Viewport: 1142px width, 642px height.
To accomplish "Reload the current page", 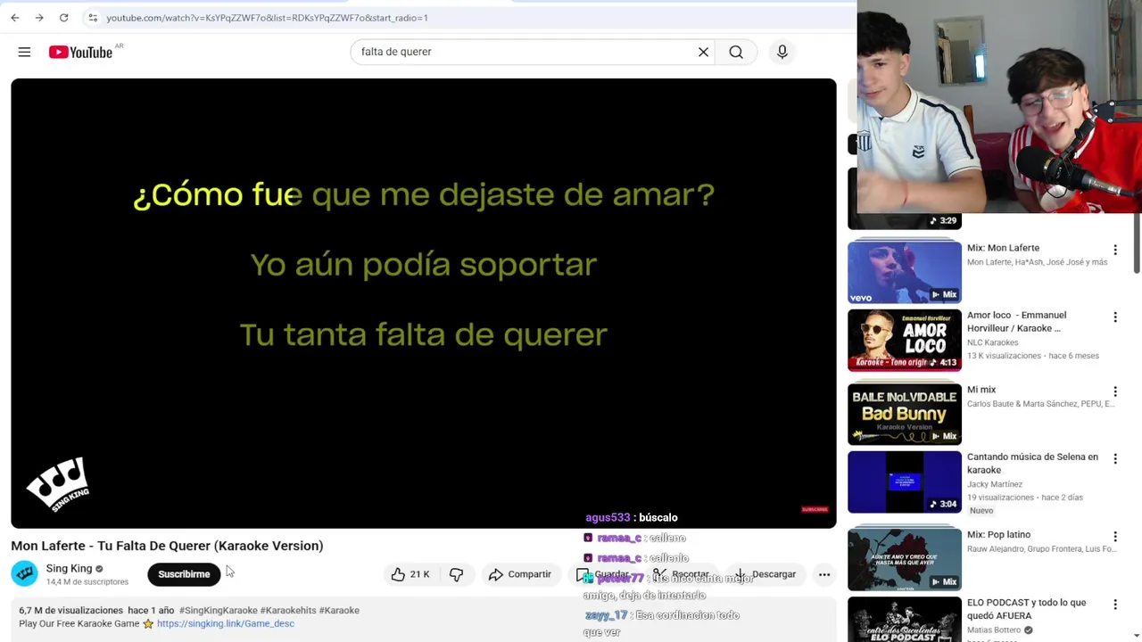I will 63,18.
